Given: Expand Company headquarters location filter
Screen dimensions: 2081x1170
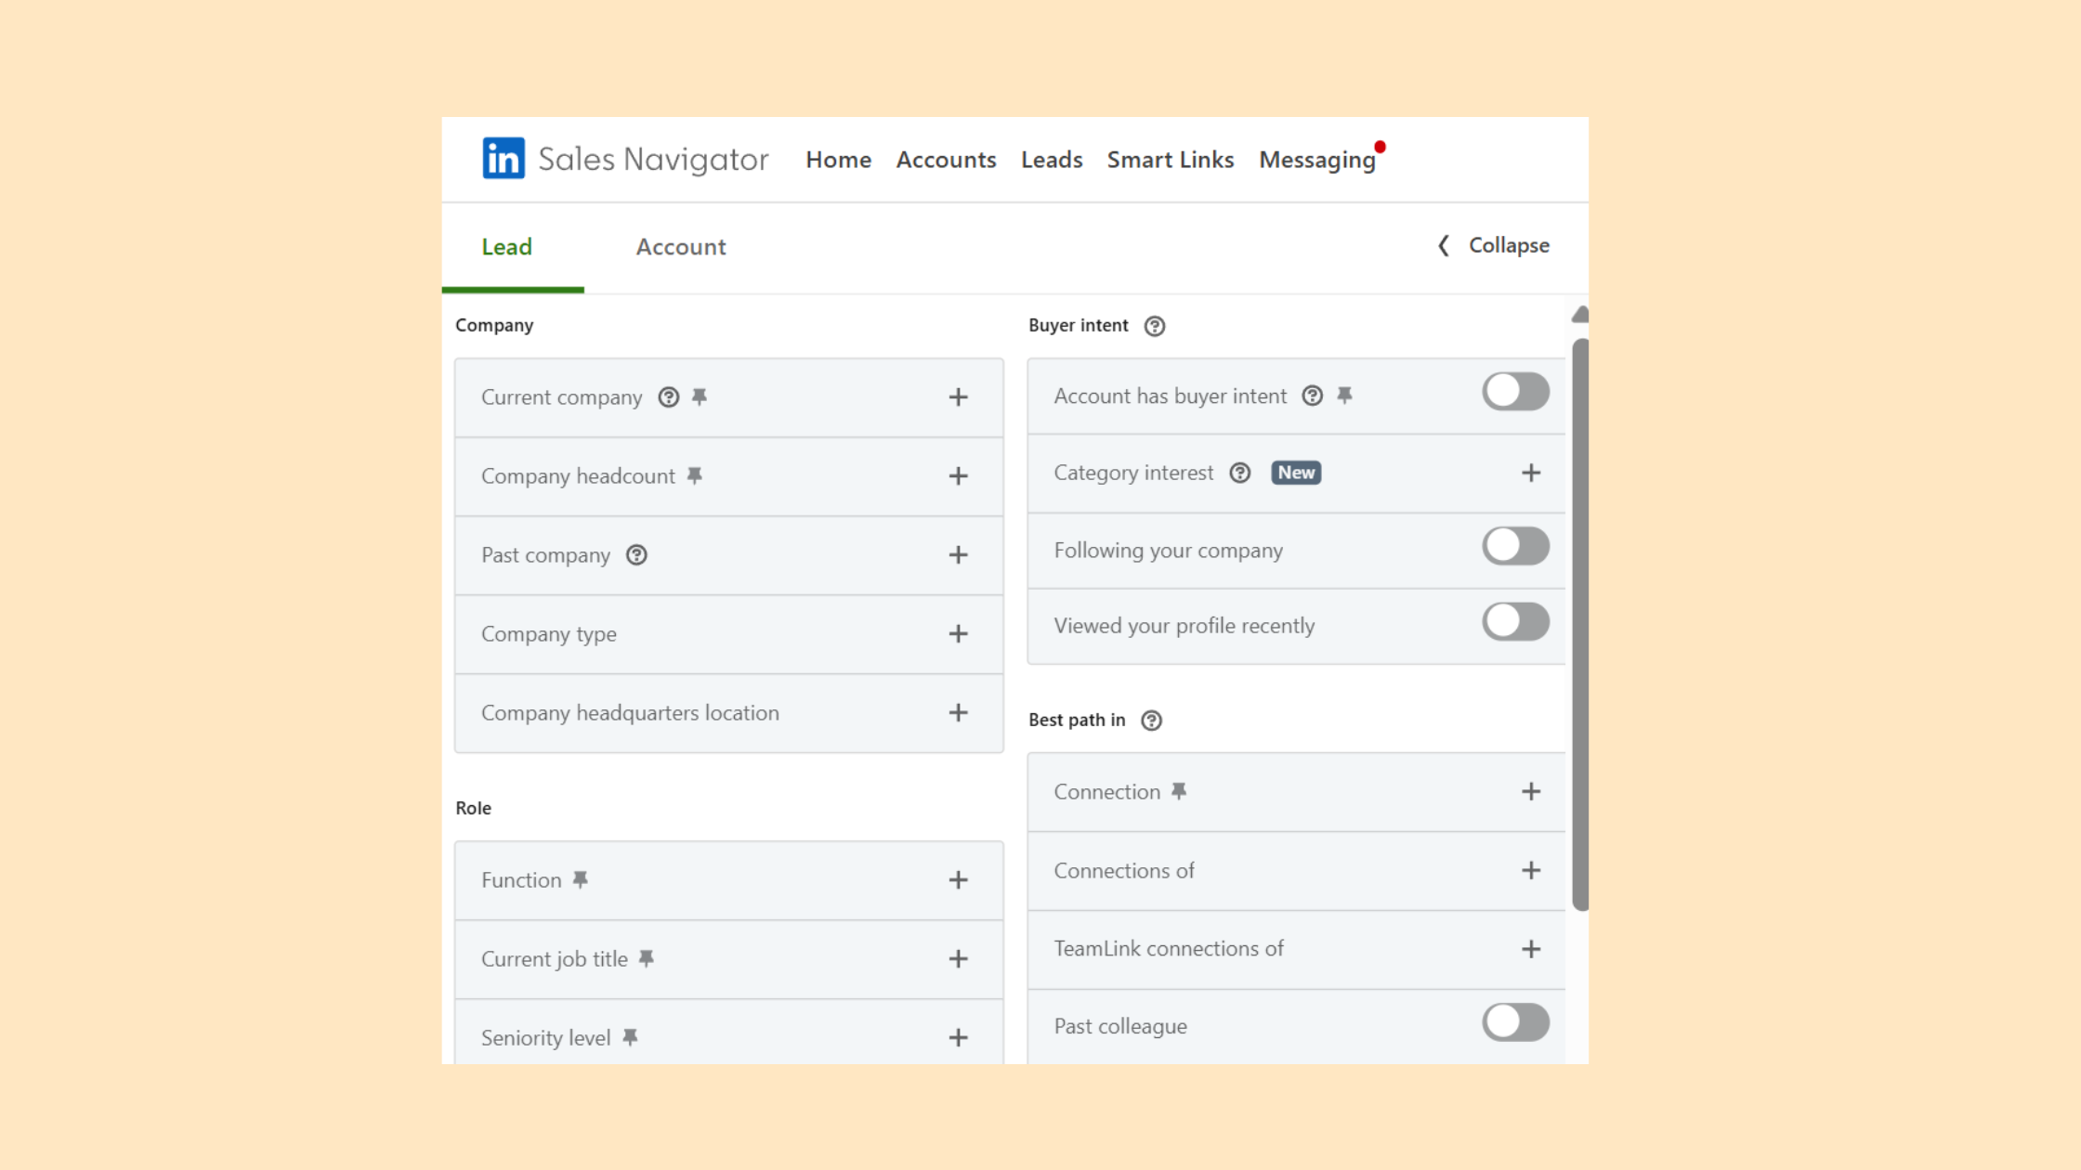Looking at the screenshot, I should (959, 712).
